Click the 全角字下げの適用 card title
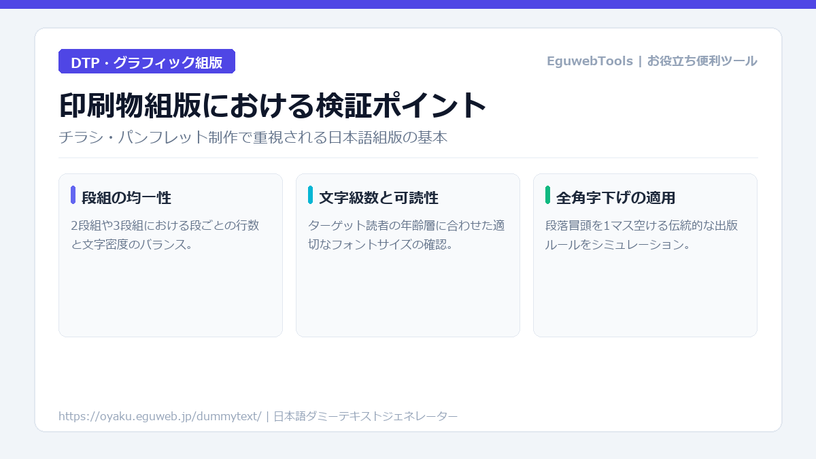 615,198
